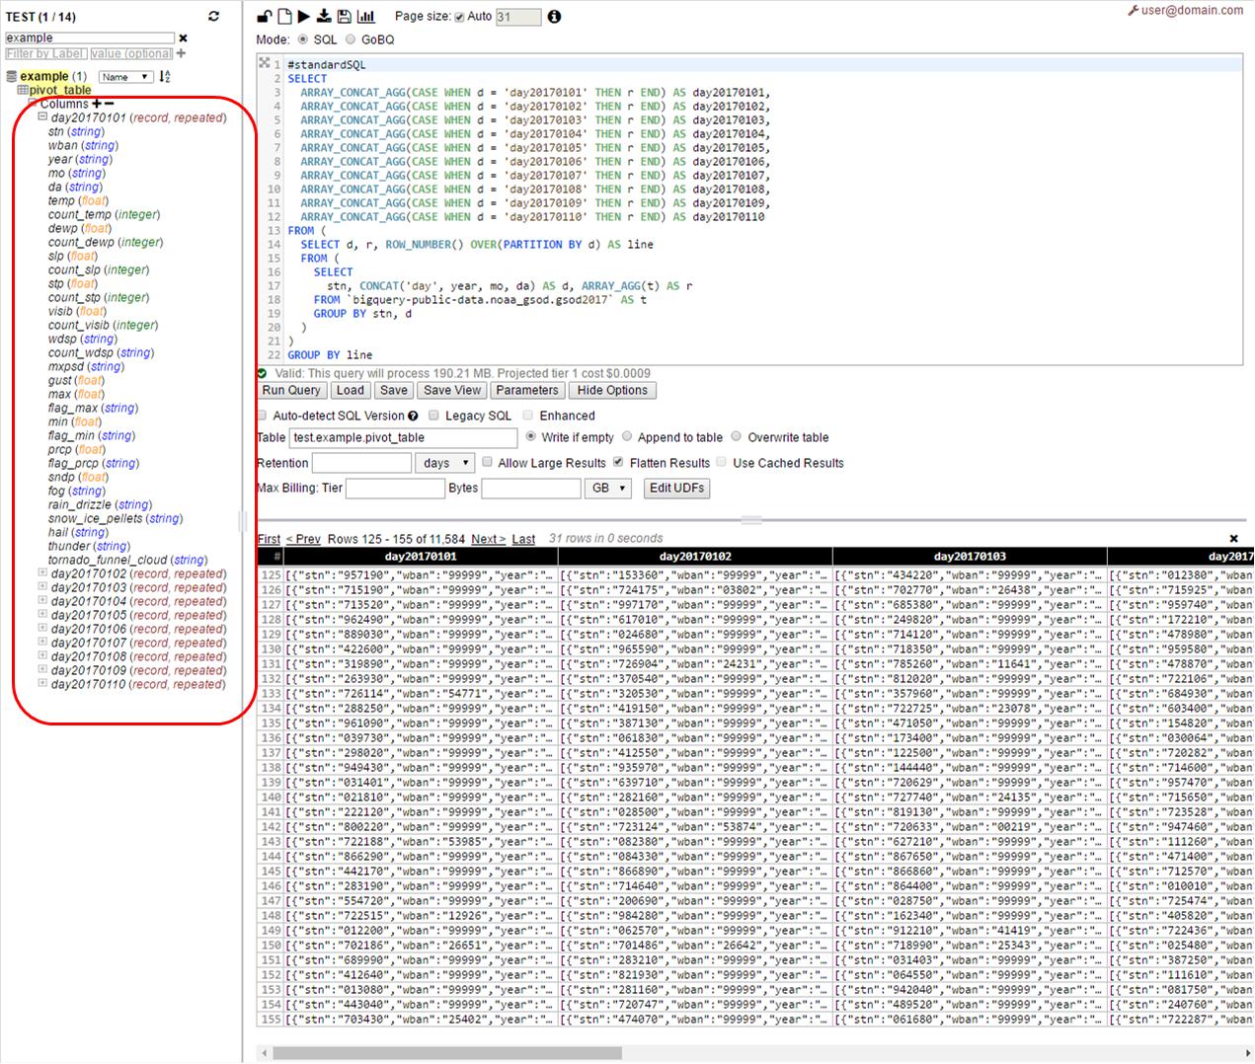Go to Last results page
The height and width of the screenshot is (1064, 1255).
[523, 539]
